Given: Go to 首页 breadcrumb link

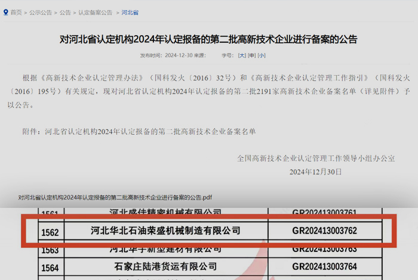Looking at the screenshot, I should click(16, 13).
